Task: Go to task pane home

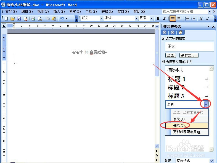Action: [x=180, y=32]
